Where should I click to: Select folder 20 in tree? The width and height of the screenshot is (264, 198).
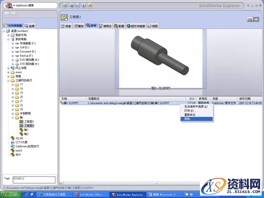pos(19,97)
